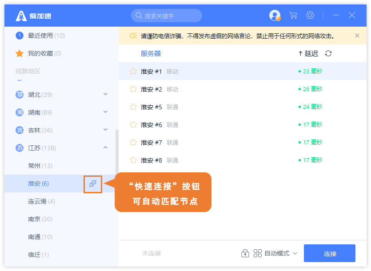
Task: Open 最近使用 recent list
Action: (x=46, y=36)
